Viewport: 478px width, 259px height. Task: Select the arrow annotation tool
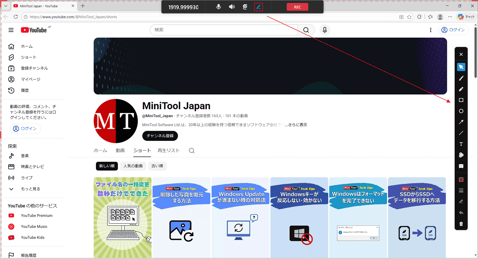[x=461, y=122]
